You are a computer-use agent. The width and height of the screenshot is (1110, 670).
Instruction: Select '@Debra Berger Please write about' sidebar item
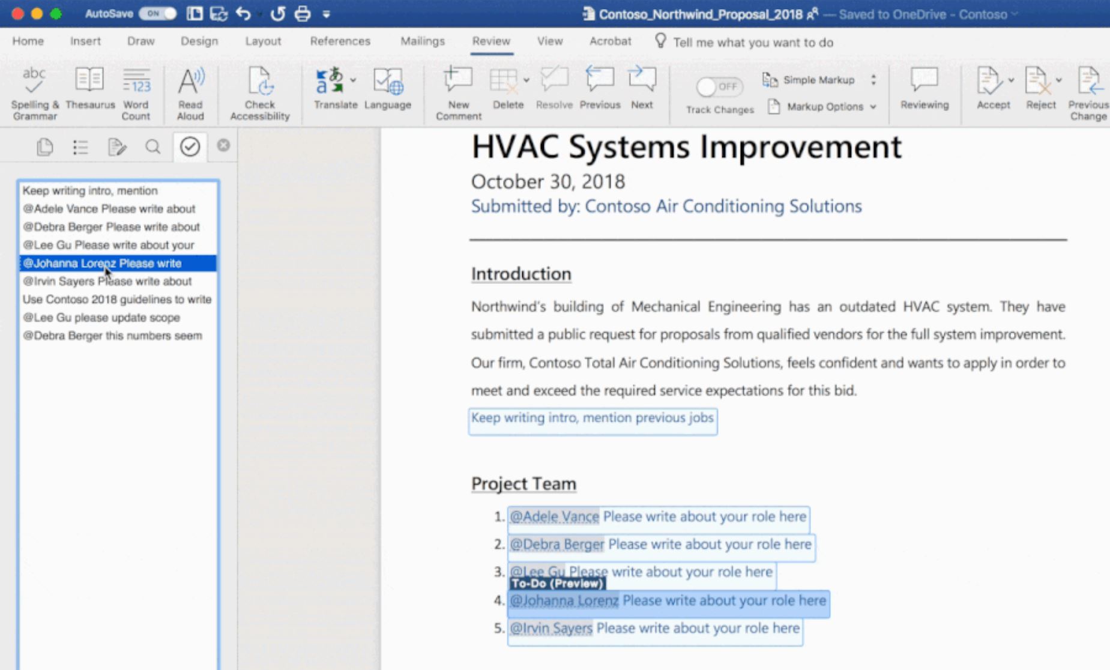click(118, 227)
